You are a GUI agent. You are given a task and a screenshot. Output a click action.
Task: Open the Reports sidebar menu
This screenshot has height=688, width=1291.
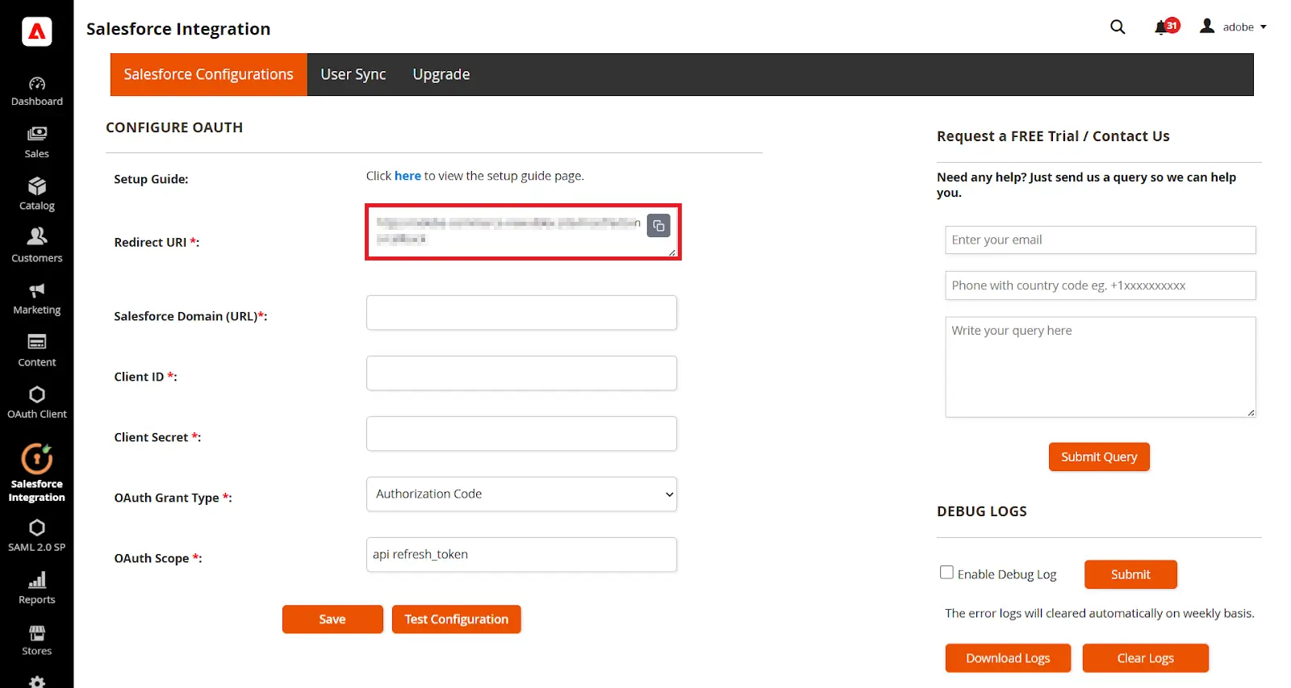[37, 588]
